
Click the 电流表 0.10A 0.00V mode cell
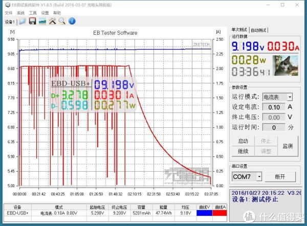point(59,213)
